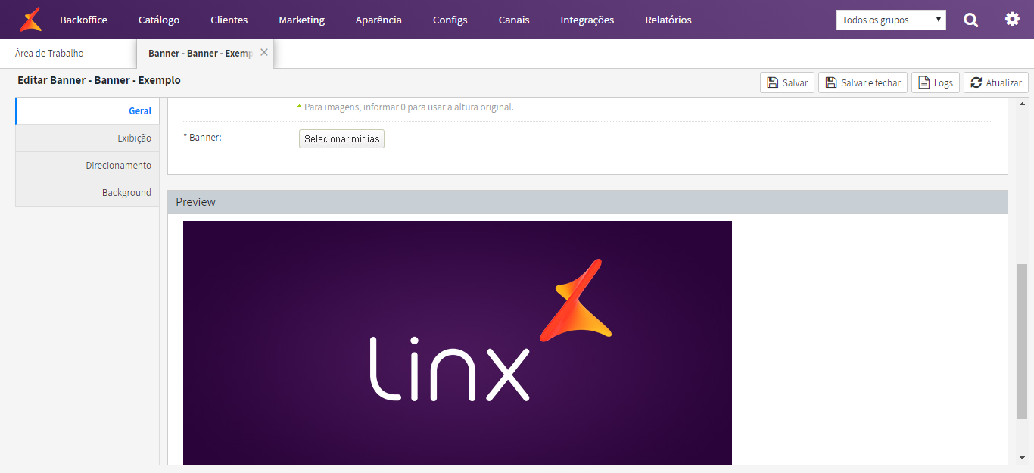
Task: Open the Relatórios menu
Action: pyautogui.click(x=668, y=20)
